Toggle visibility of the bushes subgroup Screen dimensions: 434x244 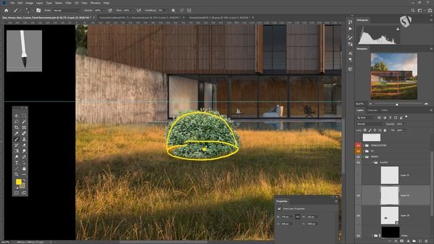358,163
